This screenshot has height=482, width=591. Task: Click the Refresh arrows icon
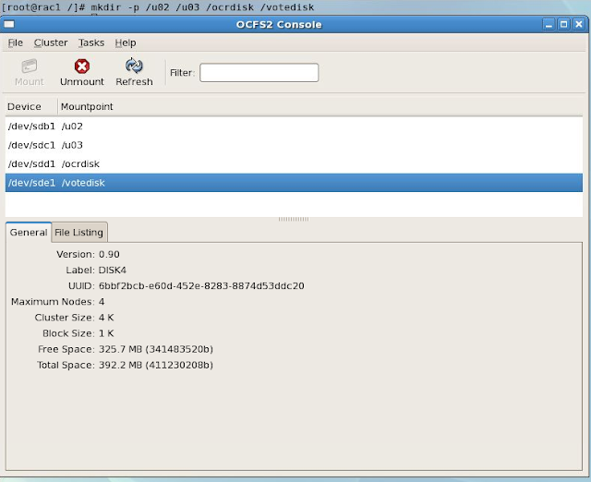click(x=134, y=66)
